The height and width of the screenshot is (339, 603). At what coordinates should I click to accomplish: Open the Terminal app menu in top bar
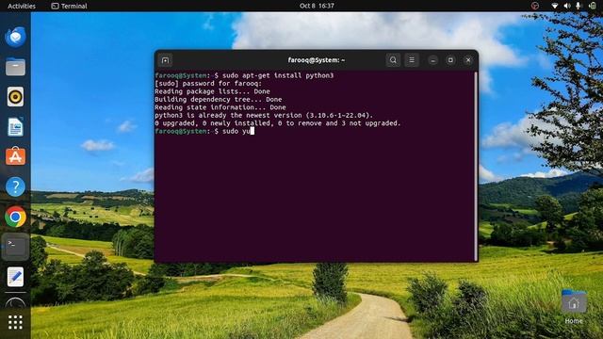(69, 6)
